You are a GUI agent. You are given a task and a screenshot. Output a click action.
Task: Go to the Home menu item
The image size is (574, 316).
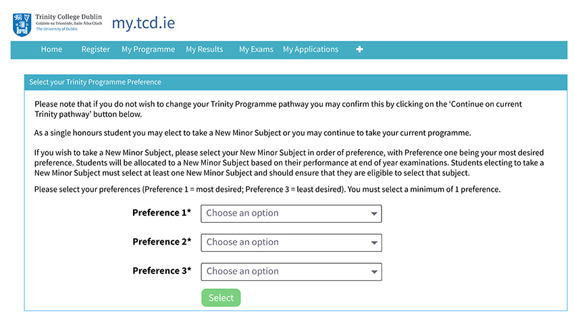(x=51, y=49)
